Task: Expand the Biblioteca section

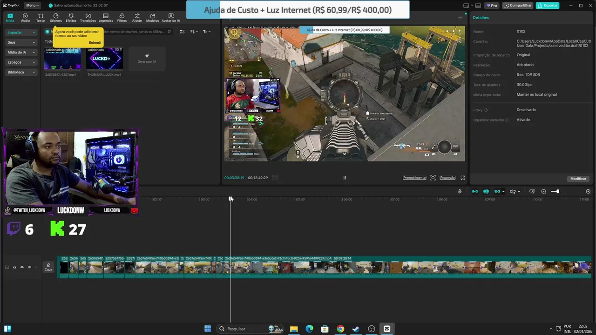Action: coord(21,72)
